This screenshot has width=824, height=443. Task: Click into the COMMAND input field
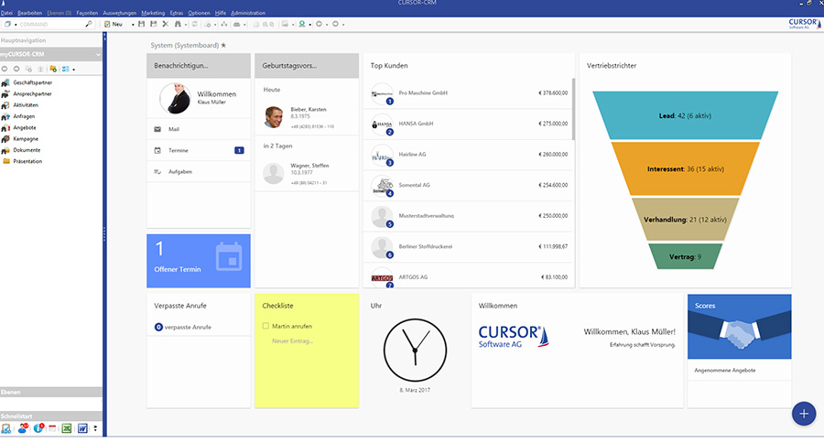tap(46, 24)
